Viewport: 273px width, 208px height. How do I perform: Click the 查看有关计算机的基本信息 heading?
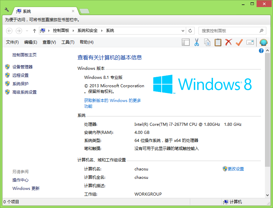110,57
